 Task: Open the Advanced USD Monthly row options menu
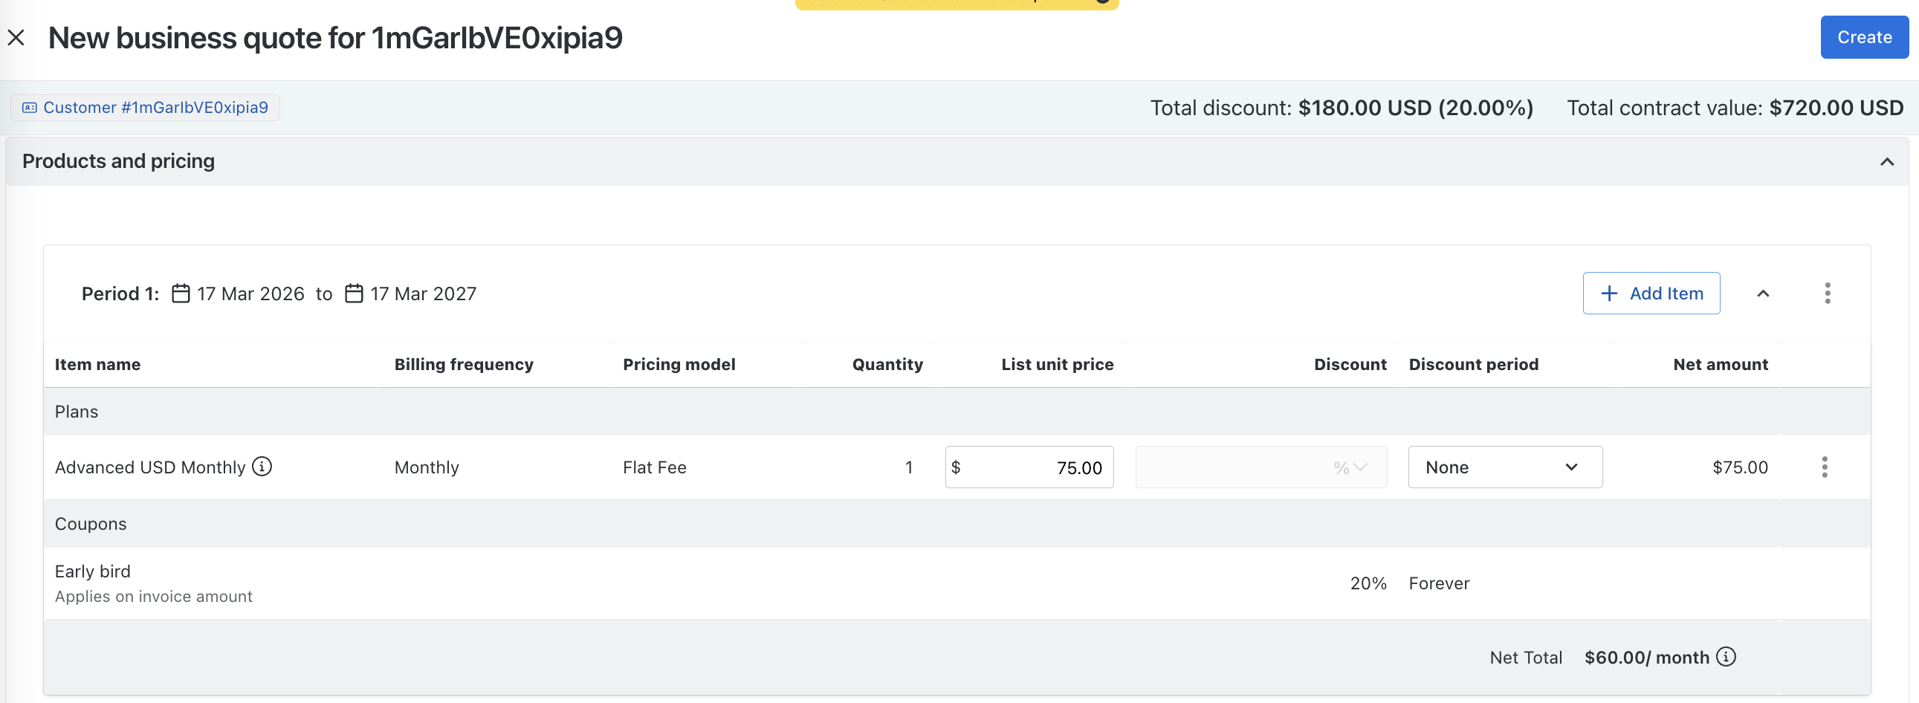tap(1824, 467)
